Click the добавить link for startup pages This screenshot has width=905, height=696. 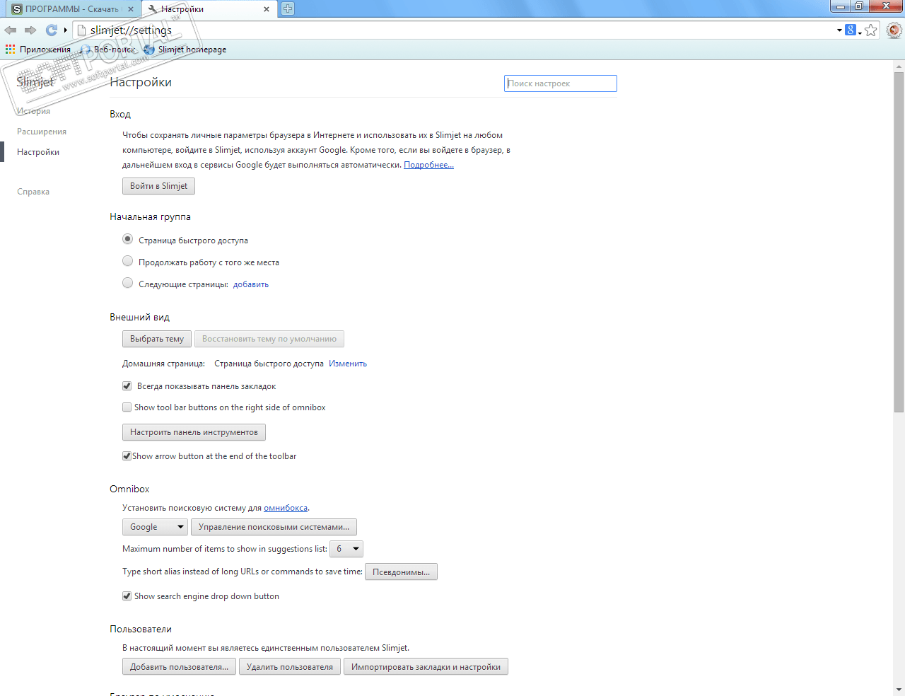[x=251, y=284]
